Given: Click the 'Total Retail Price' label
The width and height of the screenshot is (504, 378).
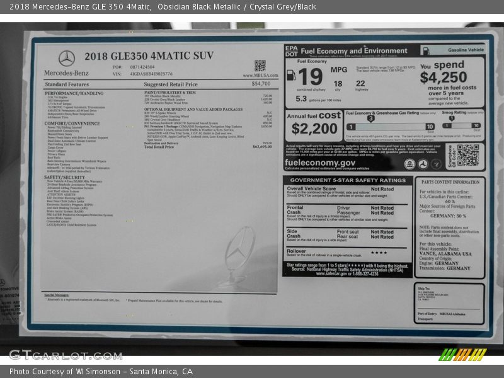Looking at the screenshot, I should click(x=159, y=147).
